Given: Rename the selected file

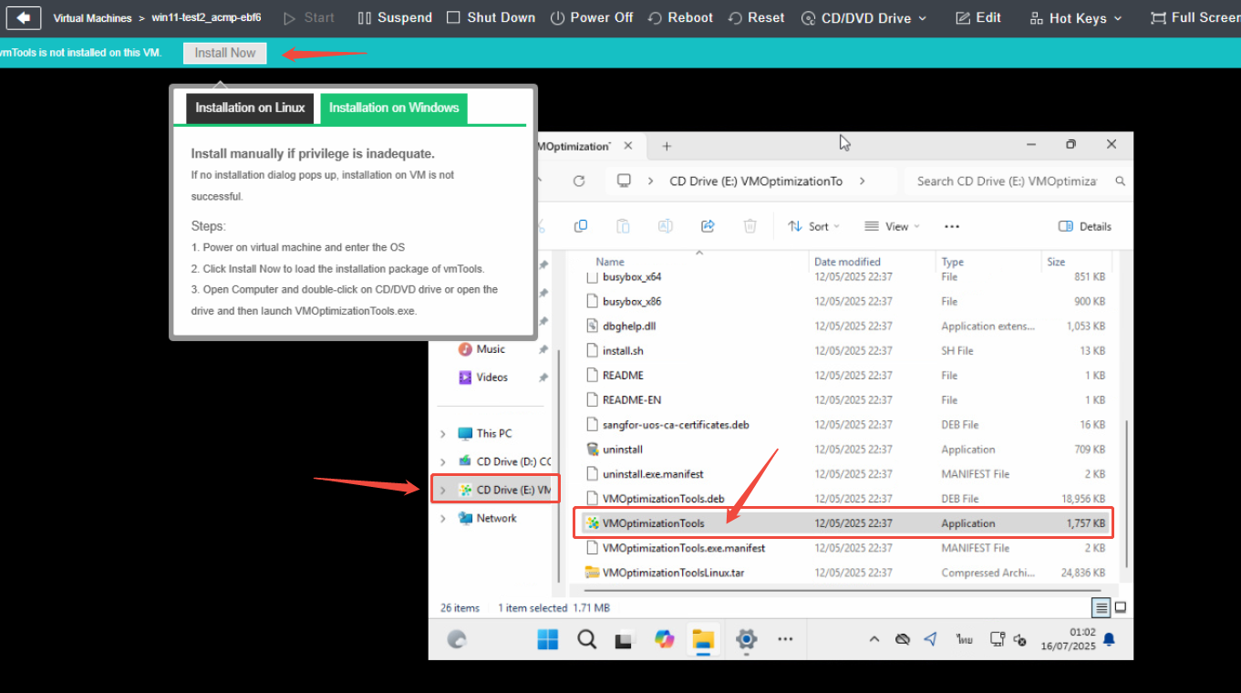Looking at the screenshot, I should coord(665,225).
